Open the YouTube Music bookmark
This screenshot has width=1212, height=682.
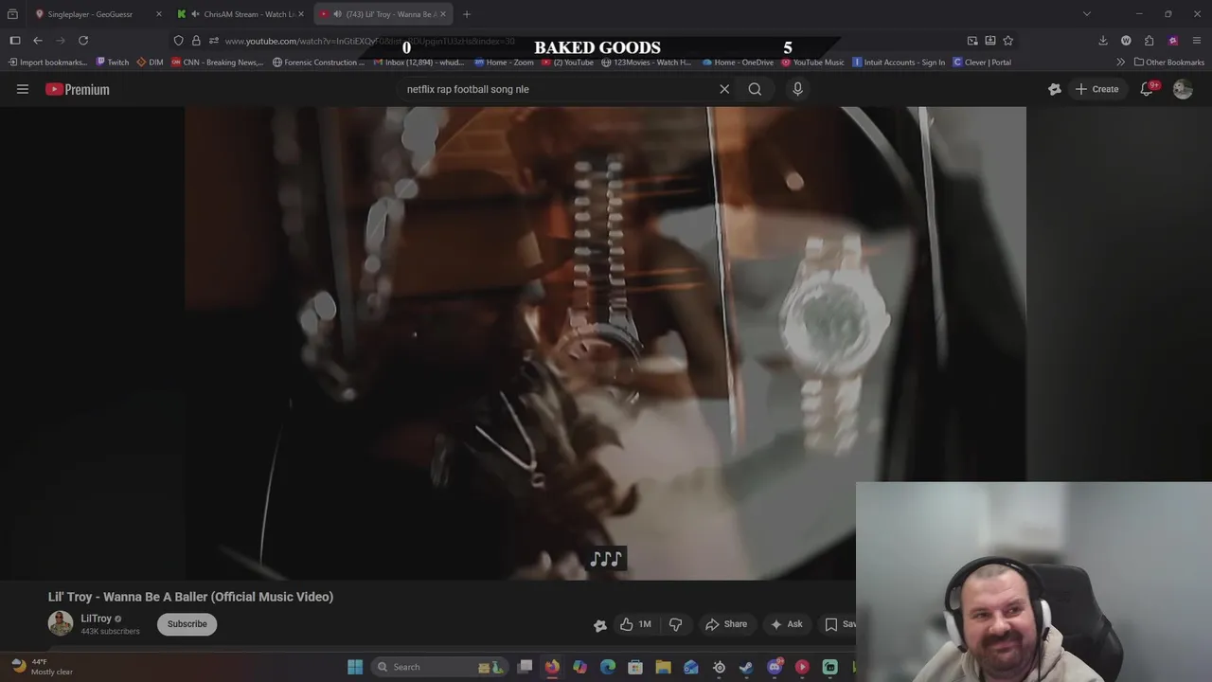coord(812,63)
